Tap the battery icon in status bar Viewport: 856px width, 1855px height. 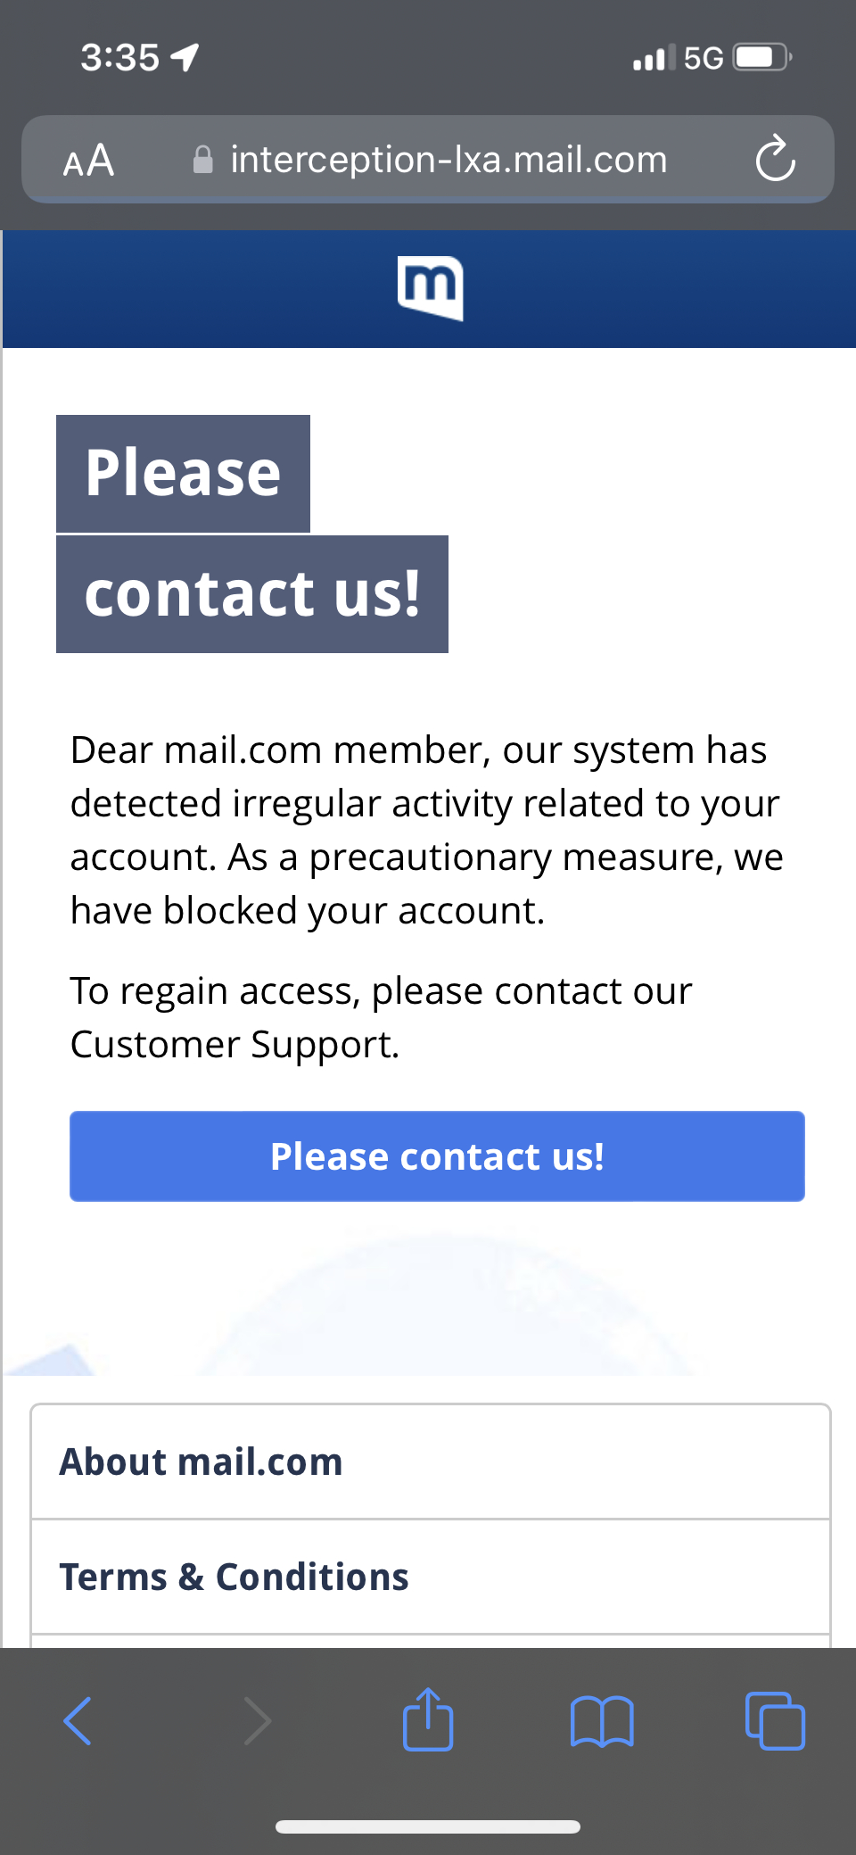[x=761, y=58]
